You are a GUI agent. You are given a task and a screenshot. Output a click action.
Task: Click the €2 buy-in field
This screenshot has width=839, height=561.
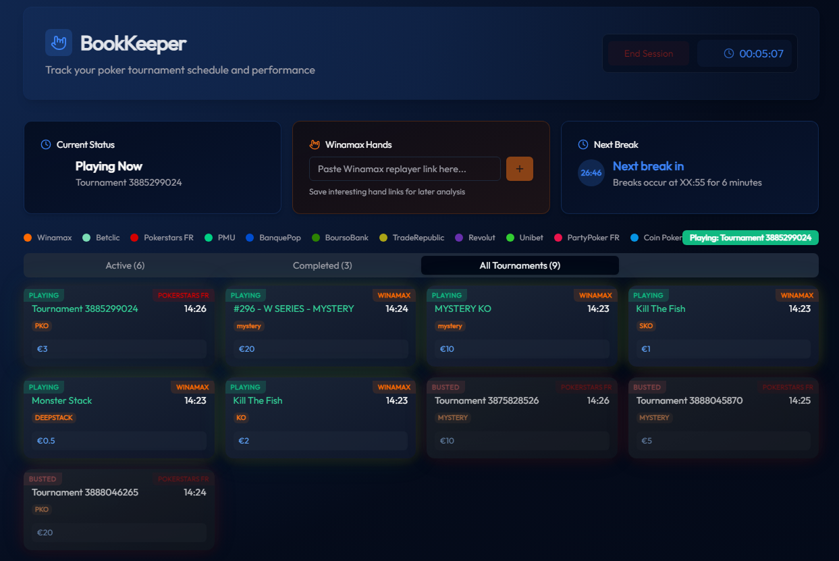pos(321,441)
